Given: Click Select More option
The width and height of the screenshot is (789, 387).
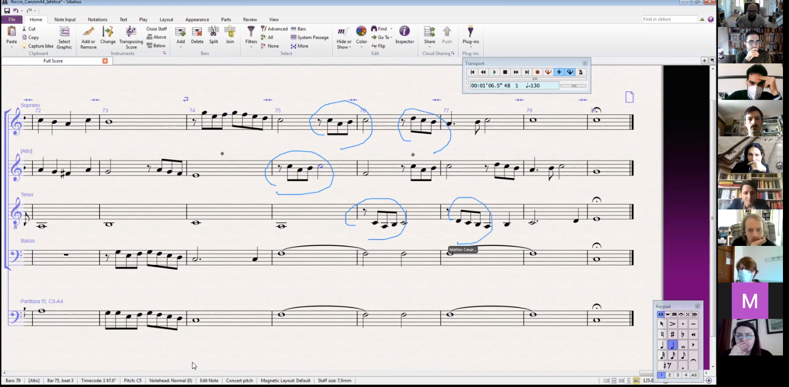Looking at the screenshot, I should pyautogui.click(x=299, y=46).
